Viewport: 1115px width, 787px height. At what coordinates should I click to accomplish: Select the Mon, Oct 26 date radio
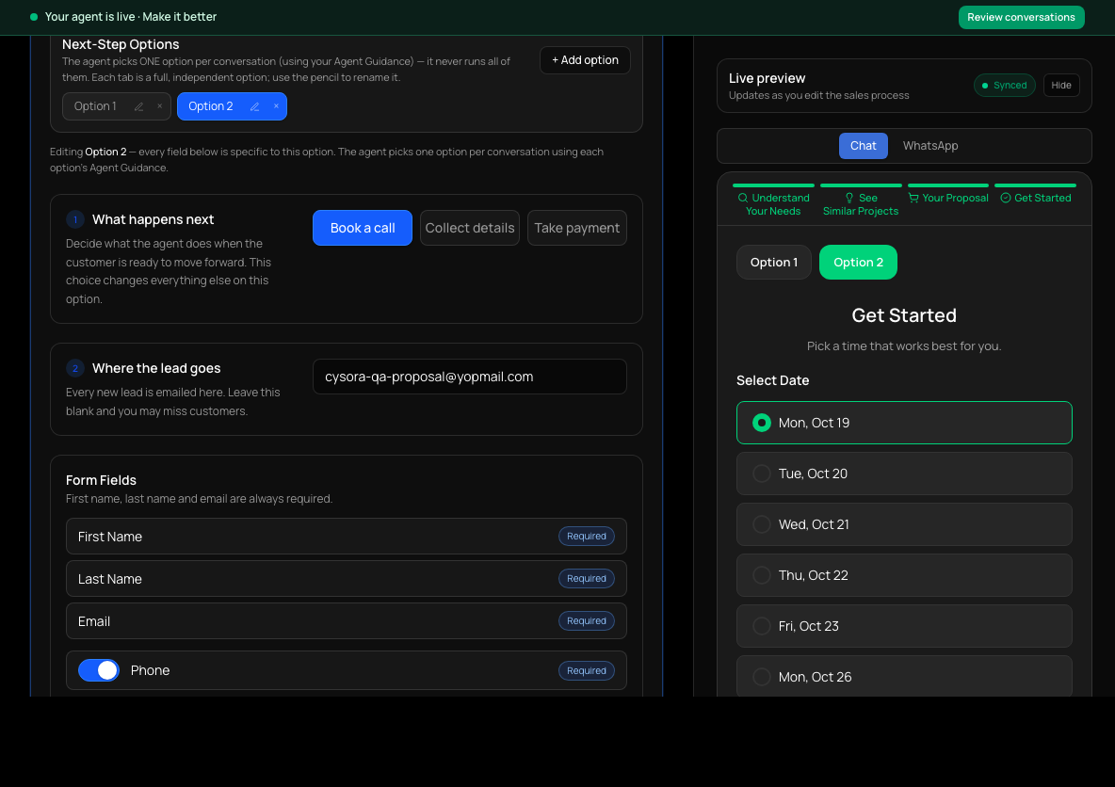[x=762, y=677]
